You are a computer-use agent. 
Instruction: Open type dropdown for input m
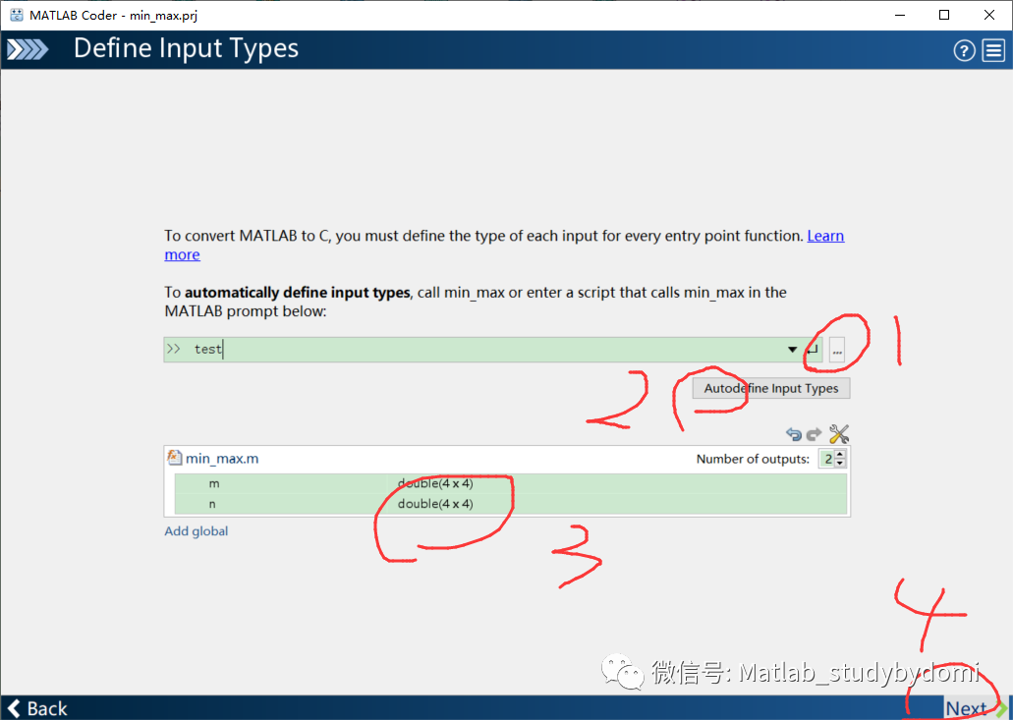click(435, 483)
